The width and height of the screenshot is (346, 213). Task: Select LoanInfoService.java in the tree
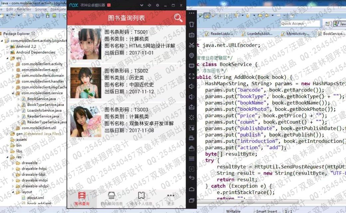44,110
